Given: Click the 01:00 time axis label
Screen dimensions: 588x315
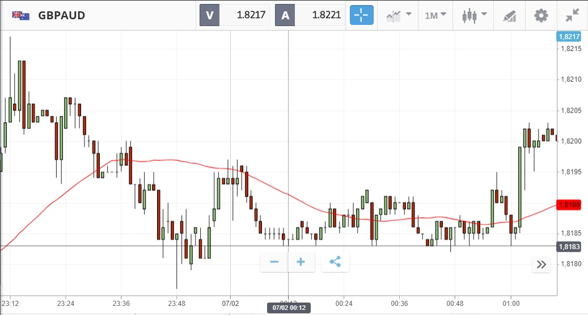Looking at the screenshot, I should pos(511,304).
